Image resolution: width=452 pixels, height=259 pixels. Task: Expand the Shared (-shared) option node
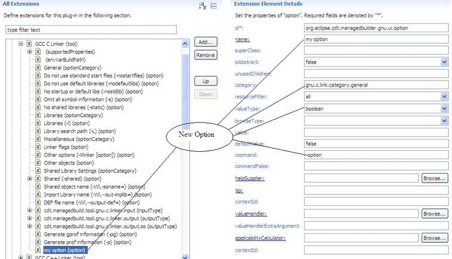[29, 178]
